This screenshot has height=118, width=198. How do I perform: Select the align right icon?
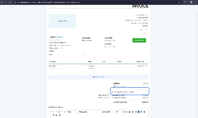point(144,112)
